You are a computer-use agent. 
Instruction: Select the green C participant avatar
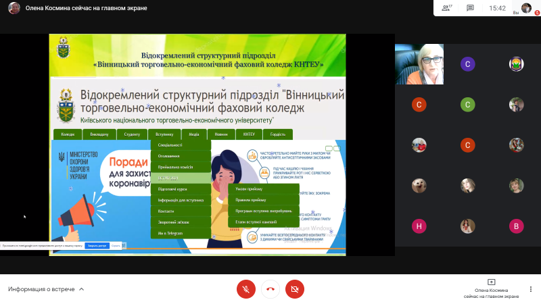click(468, 105)
